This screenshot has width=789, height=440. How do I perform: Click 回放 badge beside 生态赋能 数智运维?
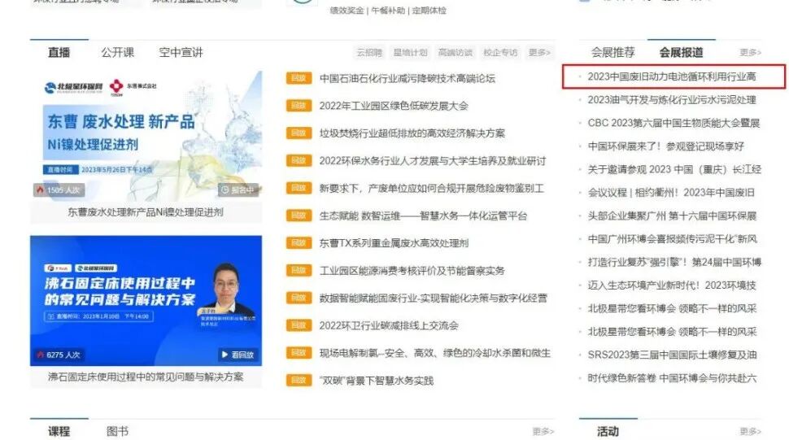point(299,216)
